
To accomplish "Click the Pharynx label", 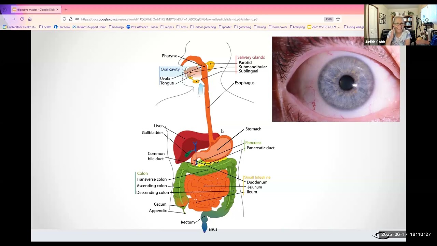I will (169, 56).
